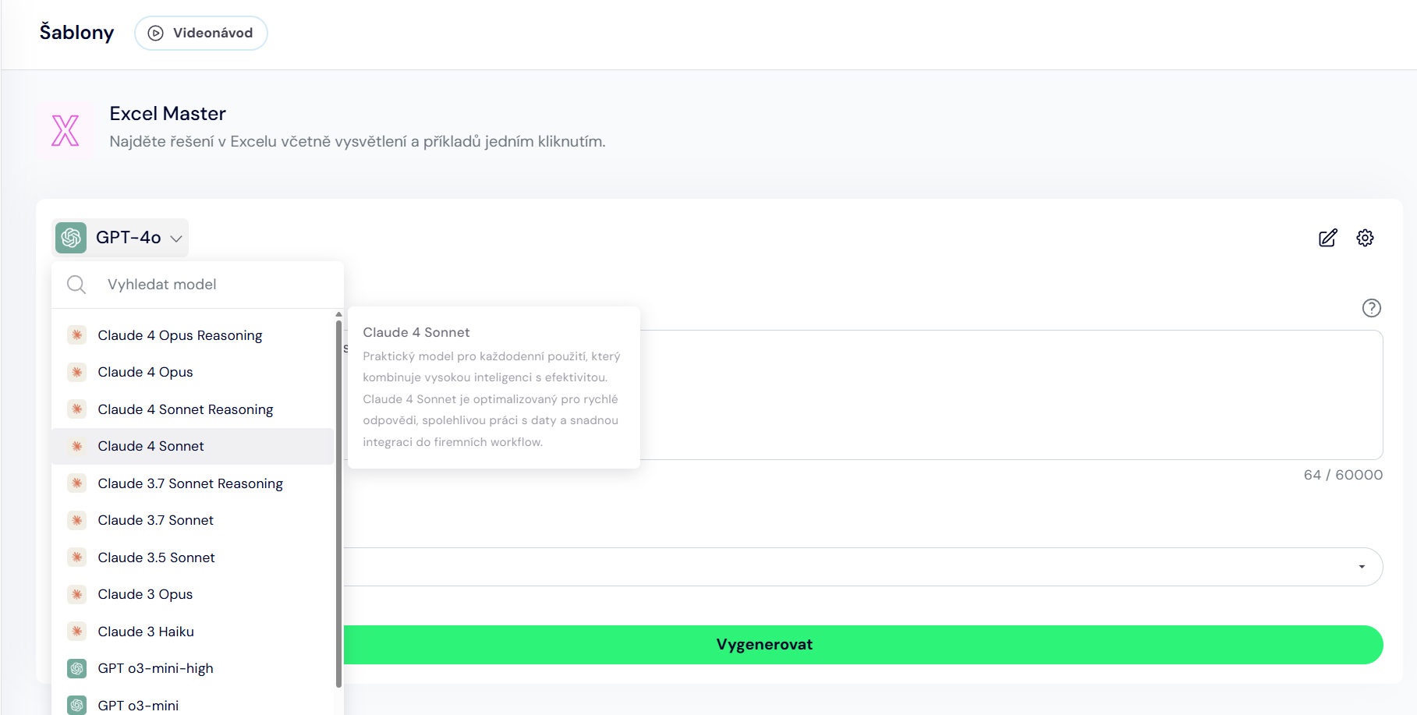Image resolution: width=1417 pixels, height=715 pixels.
Task: Click the Excel Master title
Action: (168, 114)
